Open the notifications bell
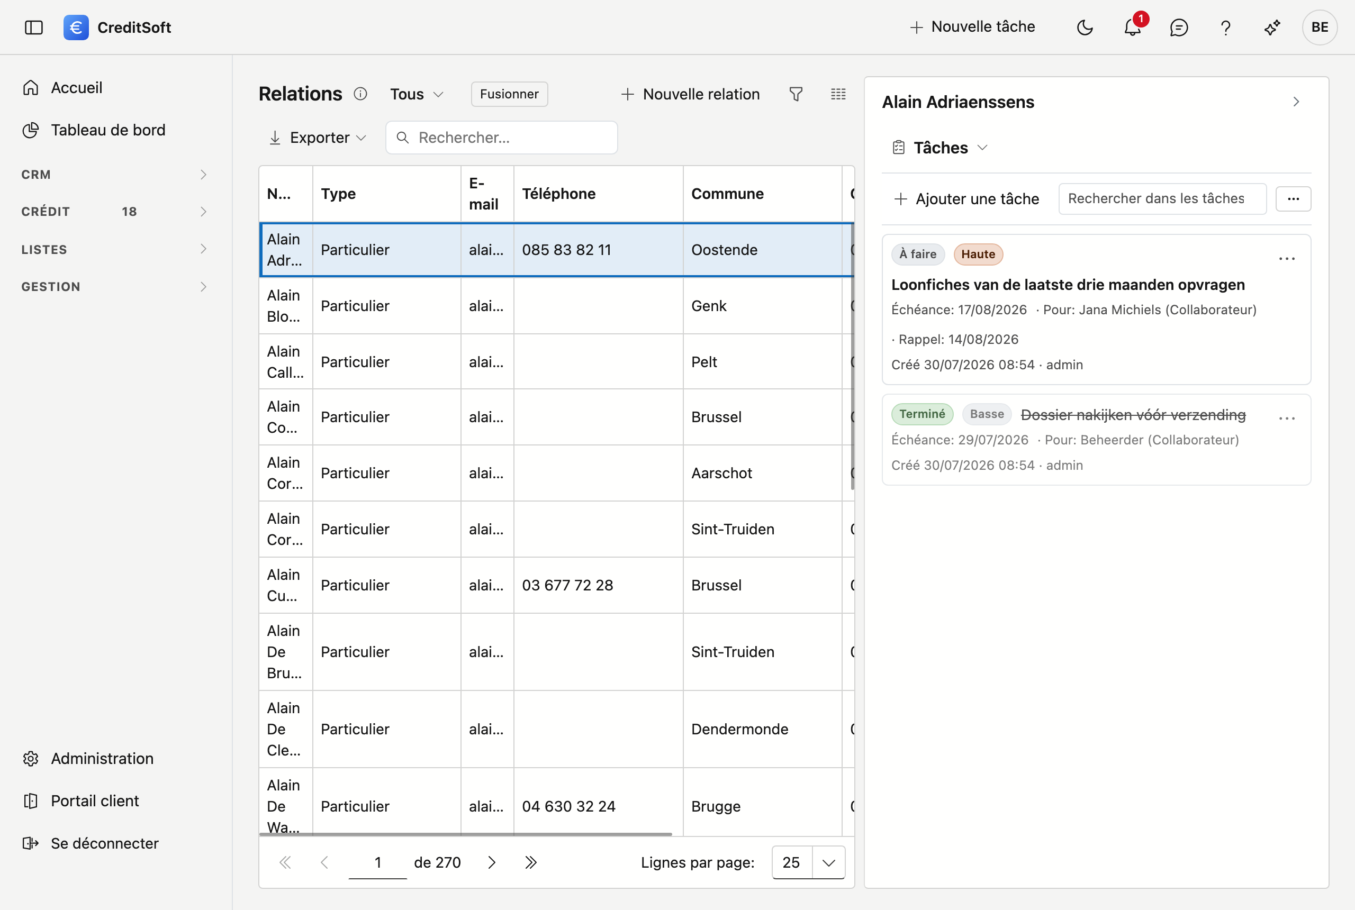Screen dimensions: 1355x910 coord(1132,28)
